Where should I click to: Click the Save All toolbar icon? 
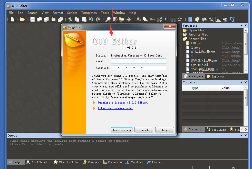46,19
